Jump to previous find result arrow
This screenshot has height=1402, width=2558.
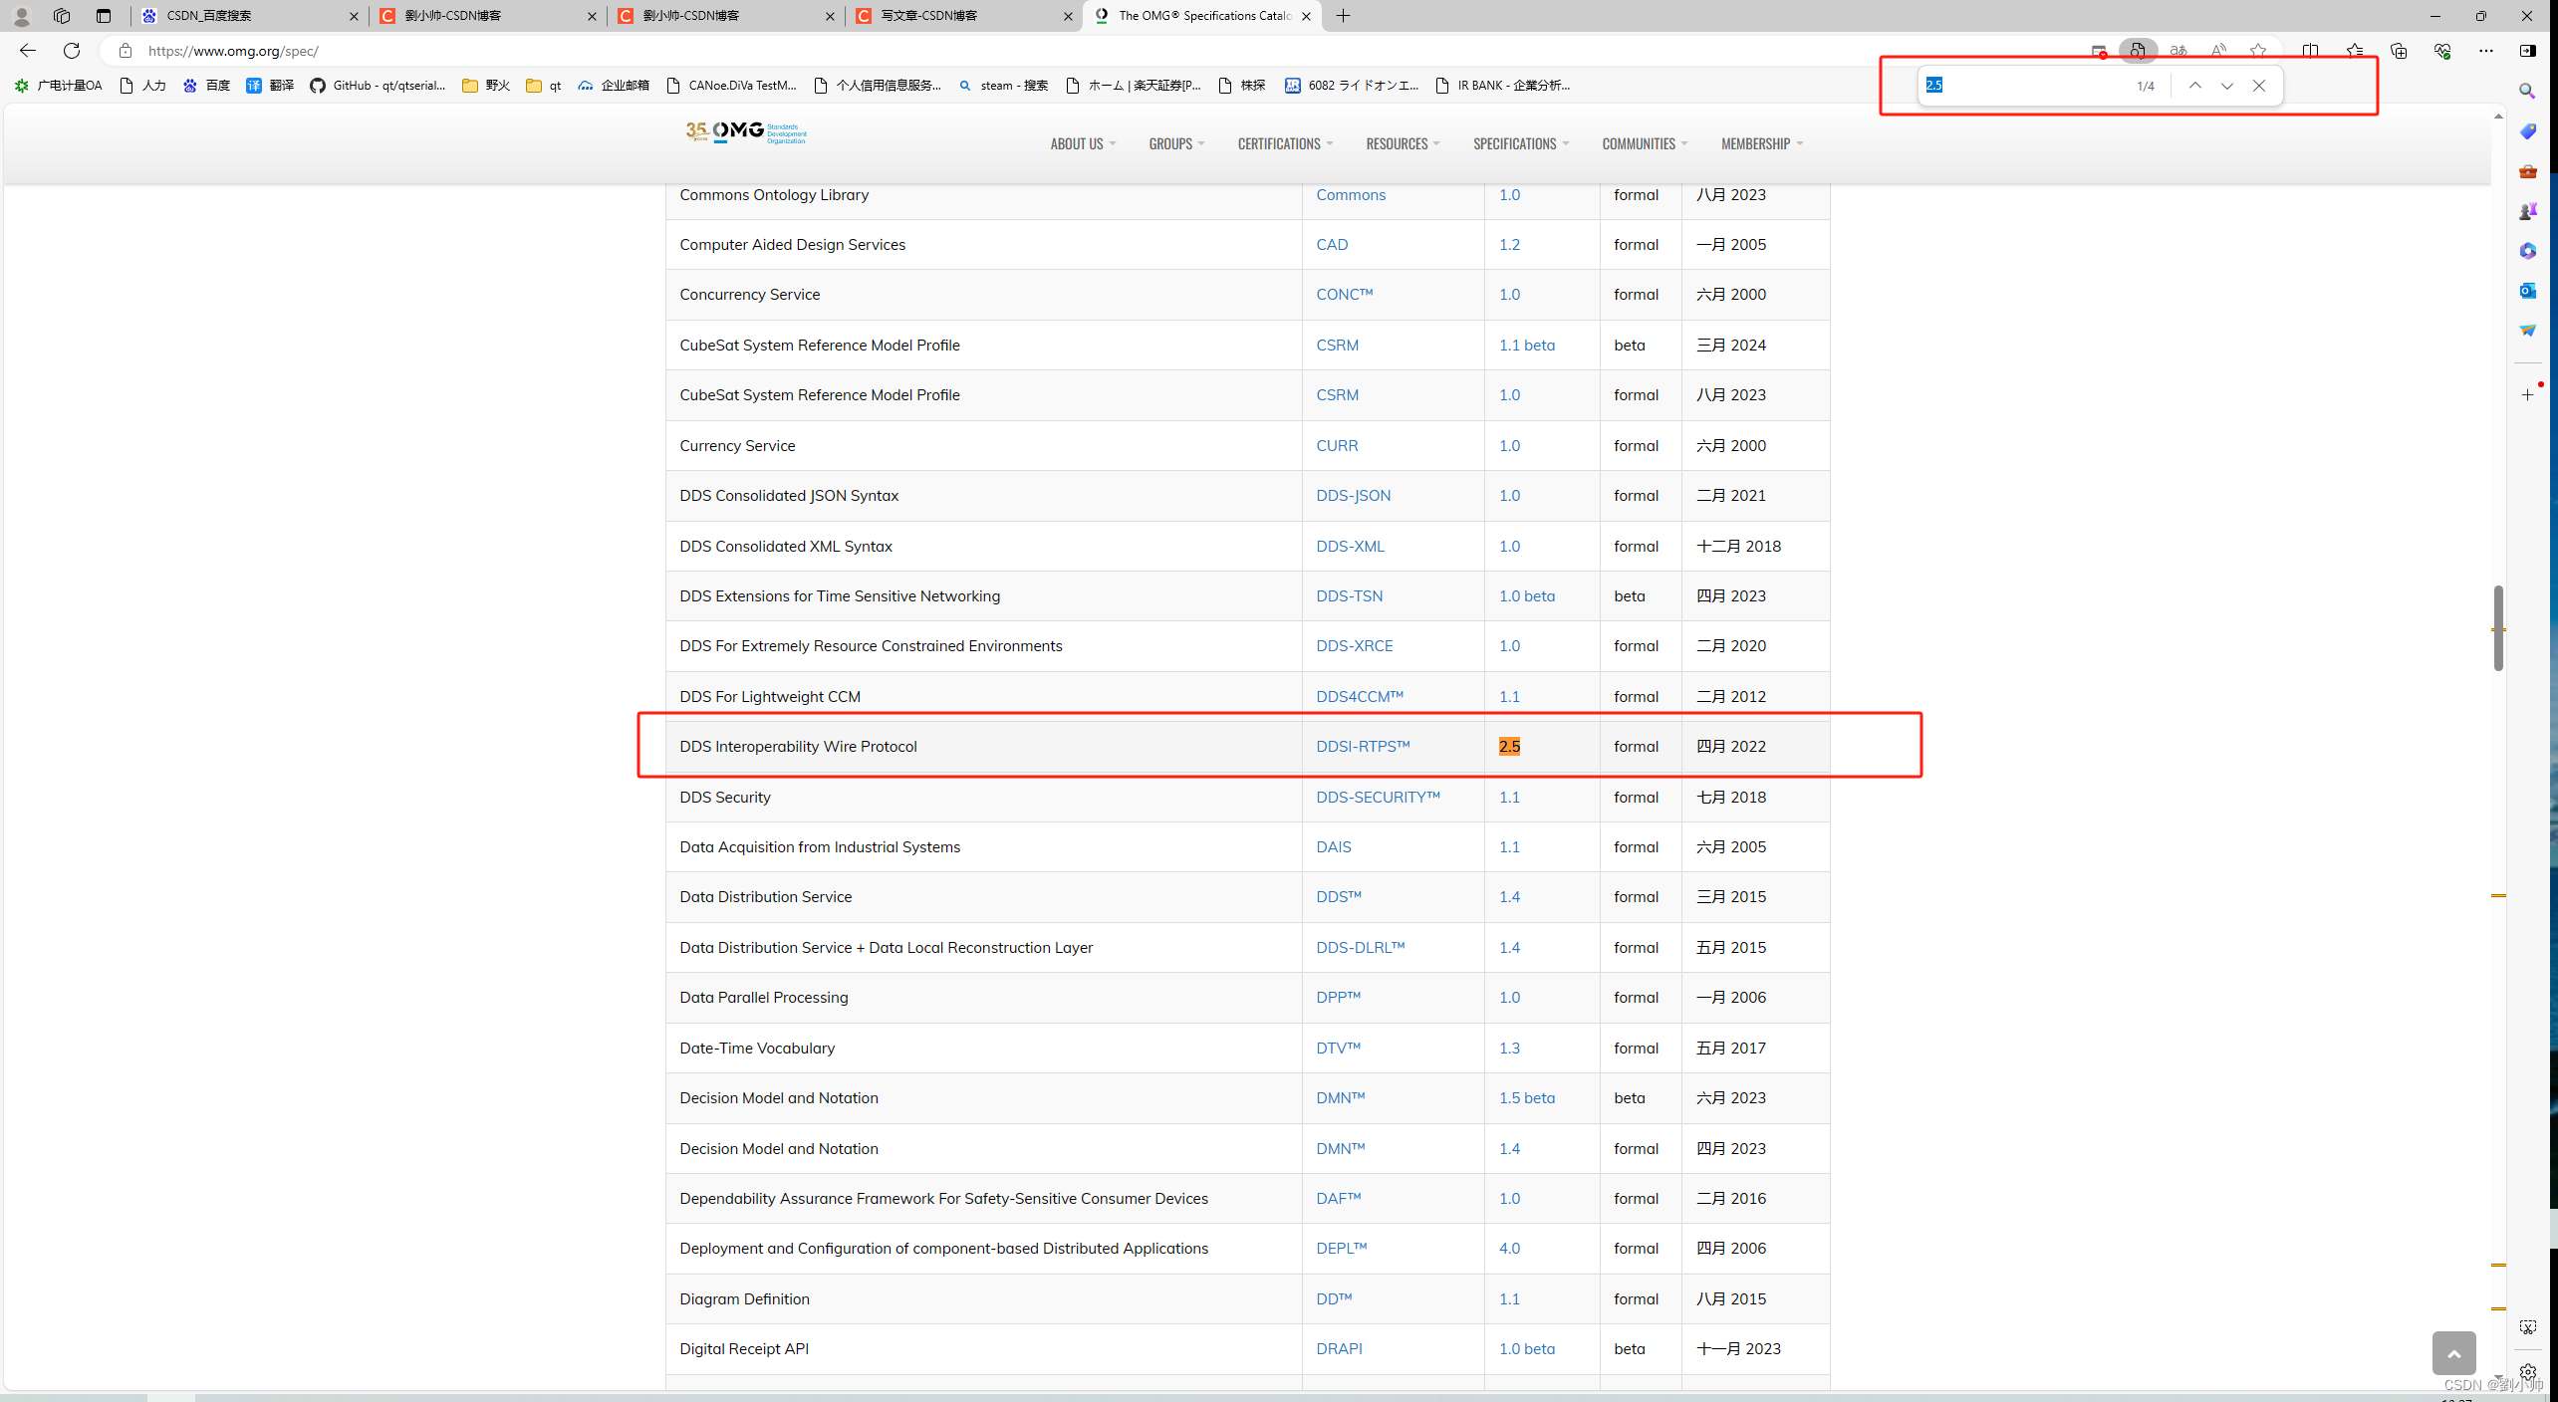[x=2194, y=86]
